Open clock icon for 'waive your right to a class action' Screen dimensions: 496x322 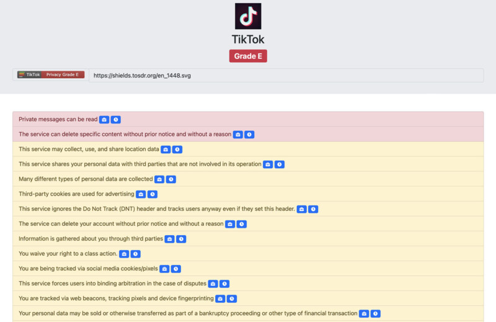[135, 254]
